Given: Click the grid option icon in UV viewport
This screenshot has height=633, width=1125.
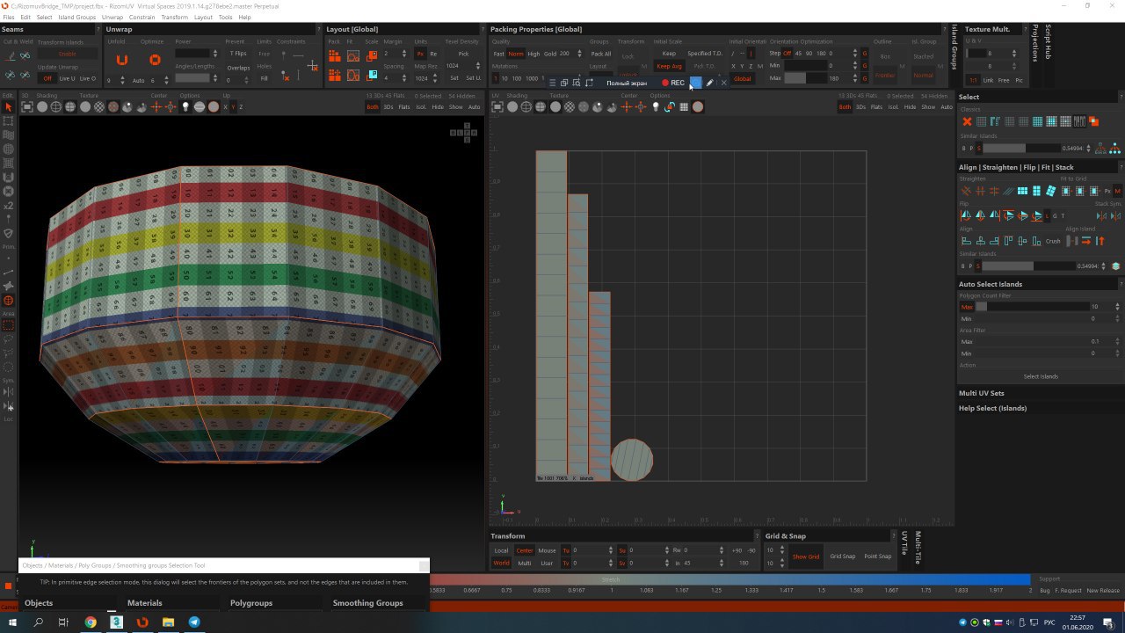Looking at the screenshot, I should [x=684, y=106].
